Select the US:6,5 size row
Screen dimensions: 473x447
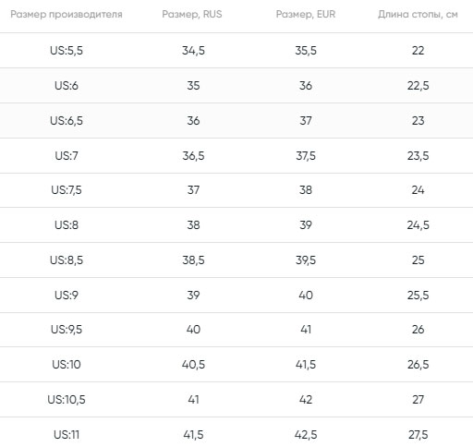[236, 121]
